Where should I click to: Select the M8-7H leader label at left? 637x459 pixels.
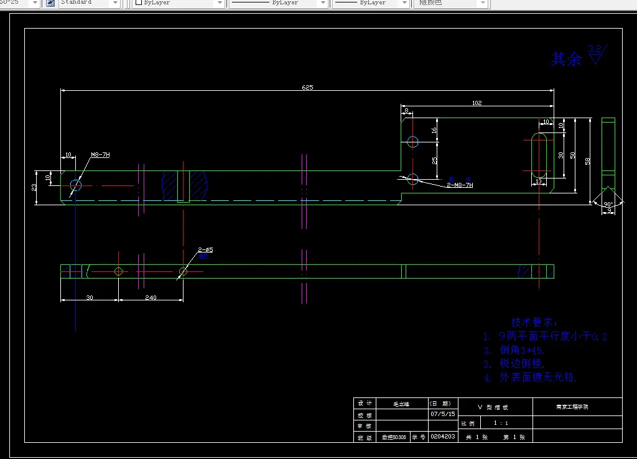tap(100, 155)
